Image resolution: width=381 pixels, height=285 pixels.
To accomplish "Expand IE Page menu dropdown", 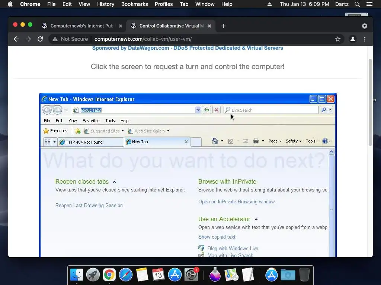I will [275, 141].
